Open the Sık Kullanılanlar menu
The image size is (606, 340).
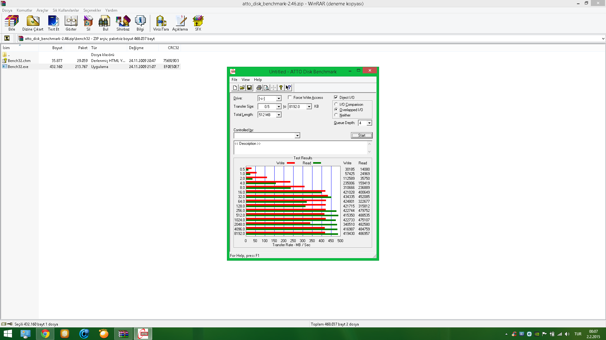(x=66, y=10)
